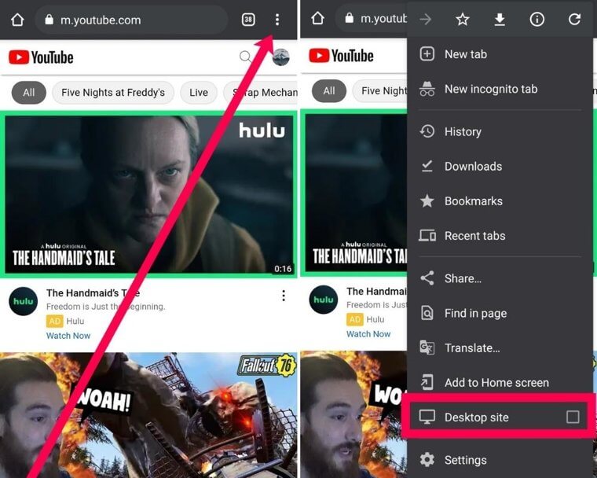This screenshot has height=478, width=597.
Task: Bookmark page with the star icon
Action: [463, 19]
